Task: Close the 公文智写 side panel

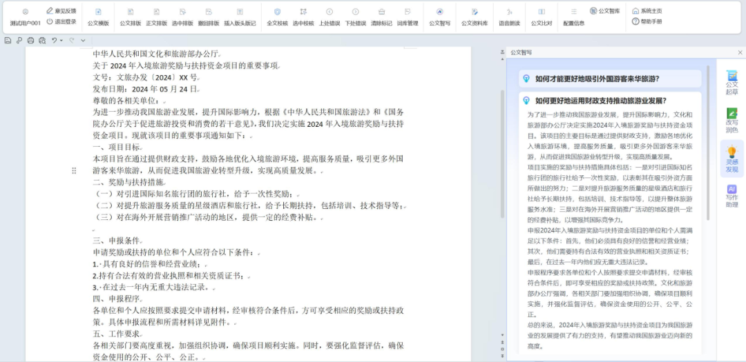Action: (x=740, y=52)
